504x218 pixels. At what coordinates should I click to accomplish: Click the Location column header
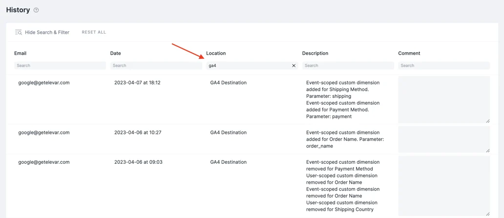point(216,53)
